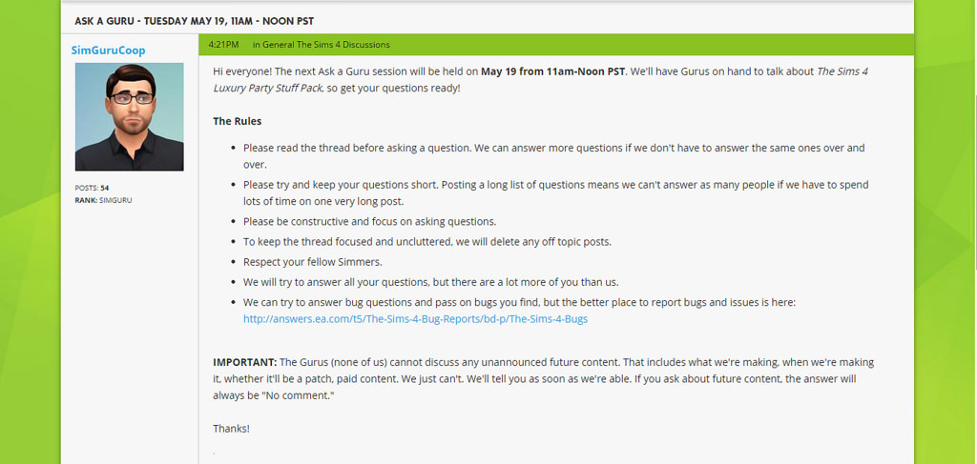Click the "Thanks!" closing line
The height and width of the screenshot is (464, 977).
[x=231, y=429]
